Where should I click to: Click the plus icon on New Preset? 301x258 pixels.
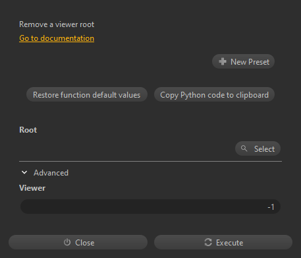tap(223, 61)
